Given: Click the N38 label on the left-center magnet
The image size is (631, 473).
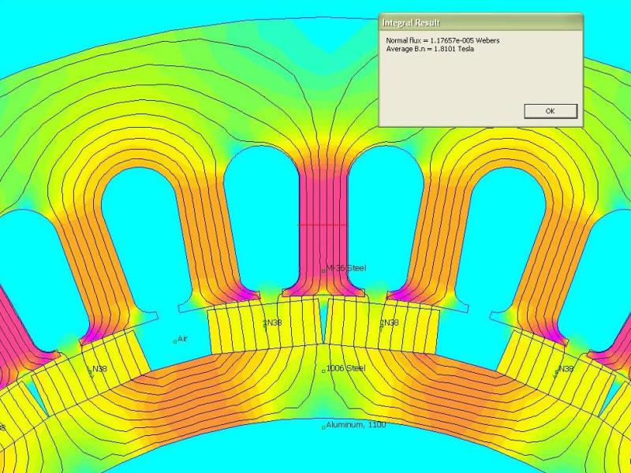Looking at the screenshot, I should [x=272, y=322].
